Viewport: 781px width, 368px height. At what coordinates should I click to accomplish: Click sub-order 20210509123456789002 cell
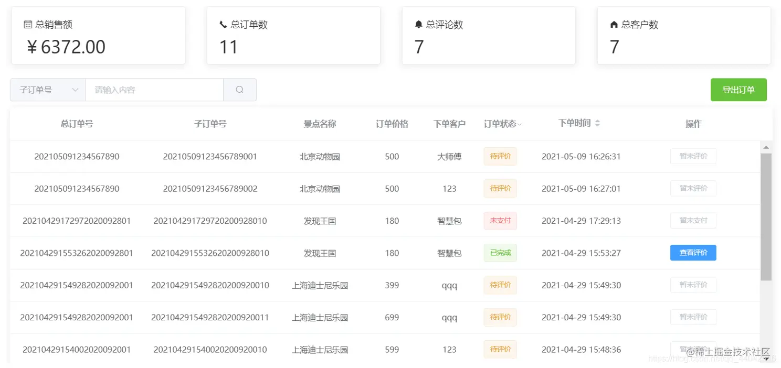click(210, 189)
